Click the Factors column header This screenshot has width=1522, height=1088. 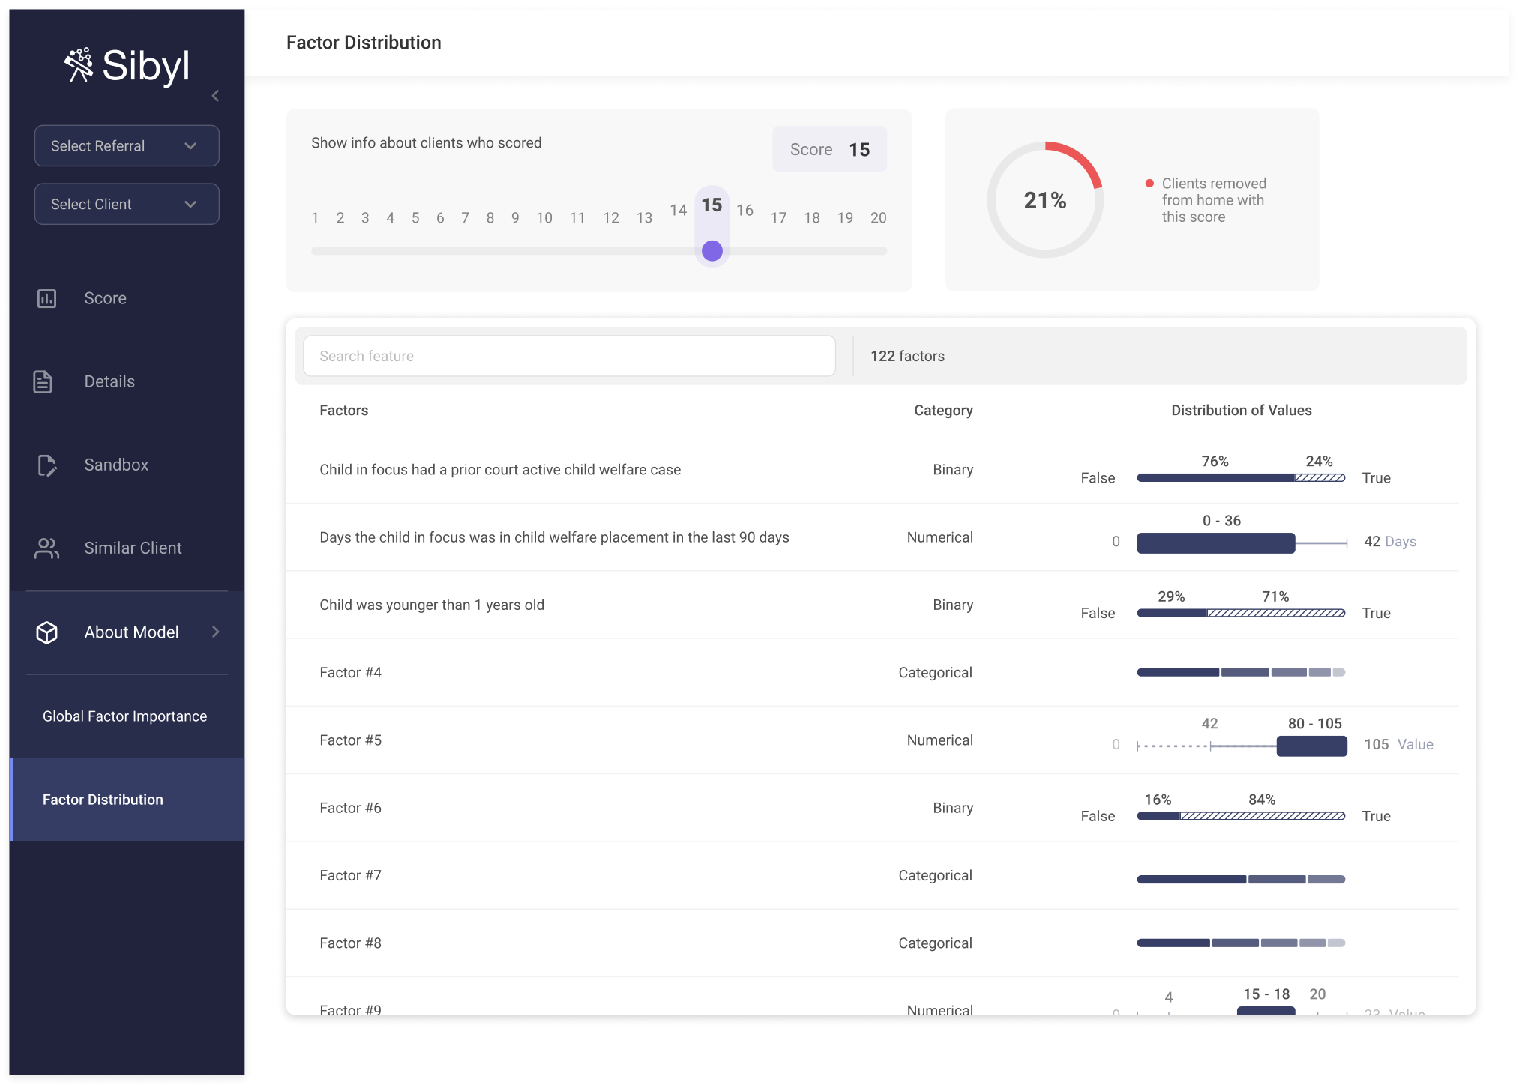click(343, 410)
